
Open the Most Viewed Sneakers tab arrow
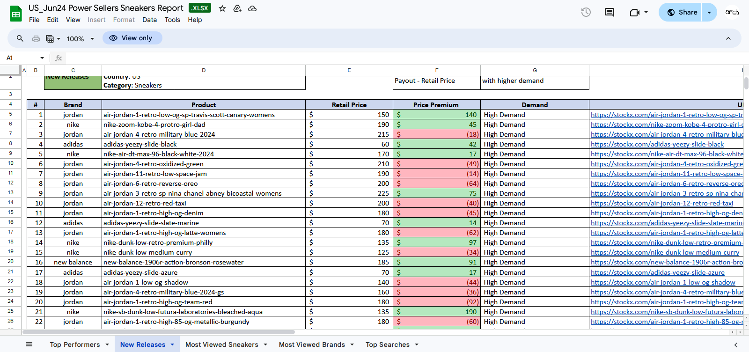point(265,345)
